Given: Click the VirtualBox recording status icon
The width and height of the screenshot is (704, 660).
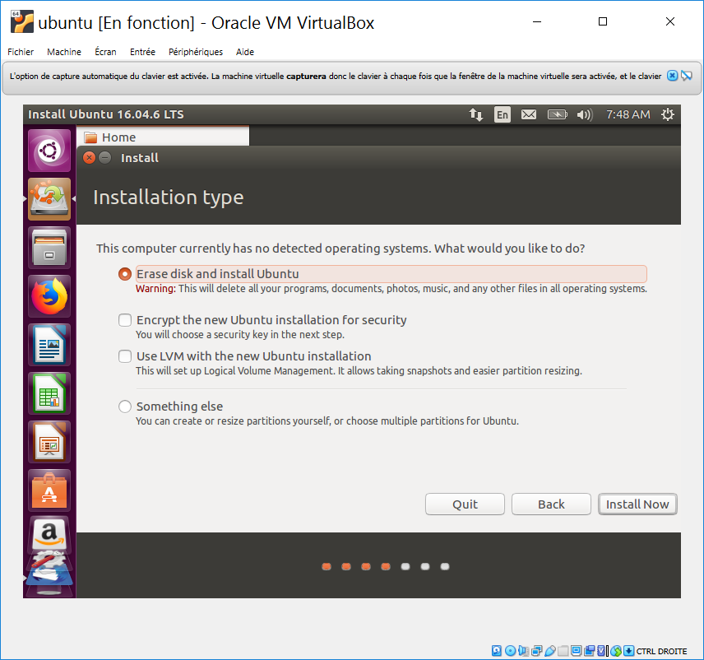Looking at the screenshot, I should (589, 651).
